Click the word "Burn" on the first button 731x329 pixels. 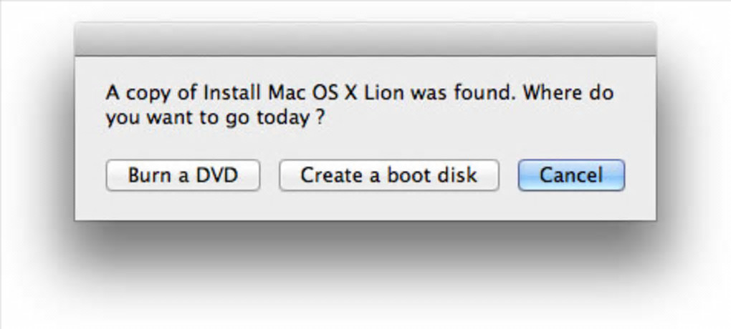coord(148,175)
